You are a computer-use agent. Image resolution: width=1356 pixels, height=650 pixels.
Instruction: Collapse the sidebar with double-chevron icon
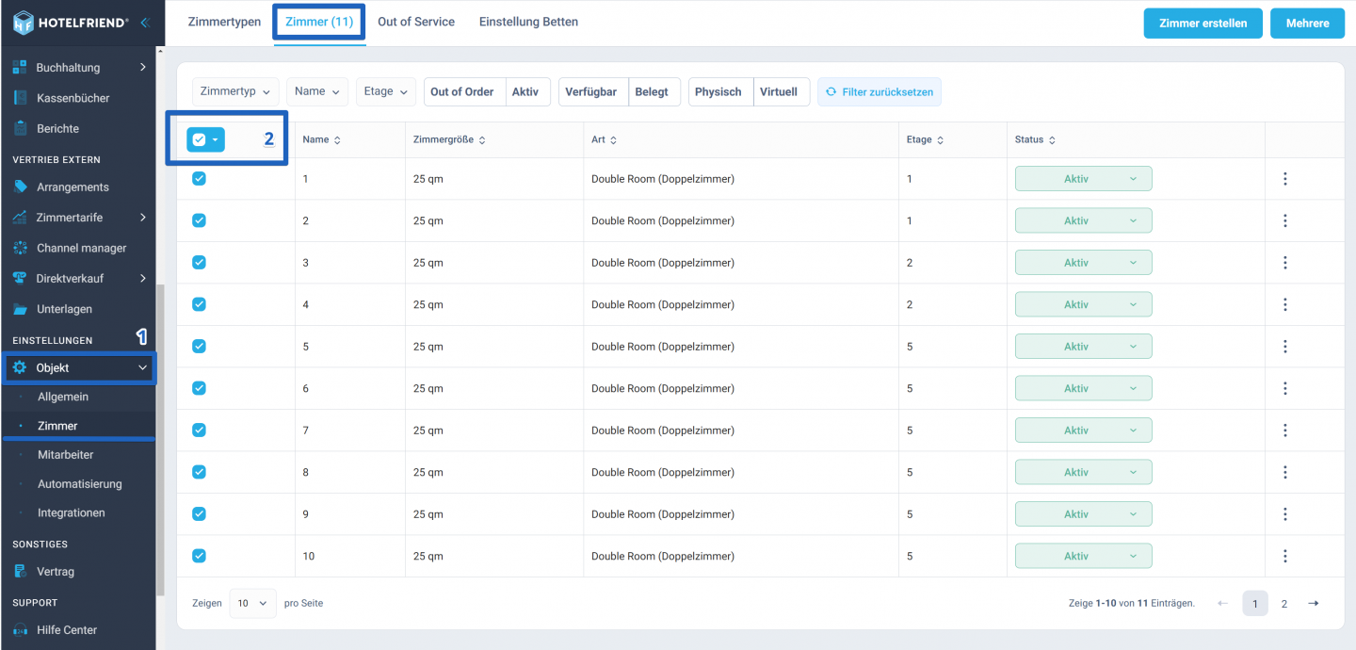144,22
